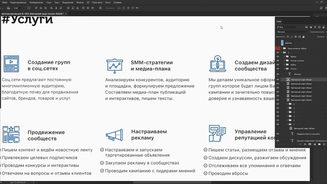
Task: Add layer style fx button
Action: point(305,144)
